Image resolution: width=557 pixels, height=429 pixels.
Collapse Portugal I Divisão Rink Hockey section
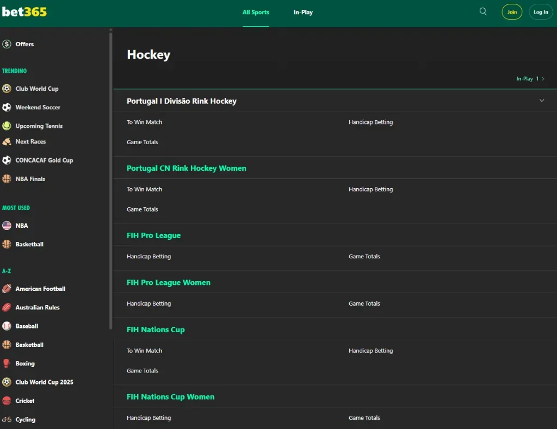542,101
